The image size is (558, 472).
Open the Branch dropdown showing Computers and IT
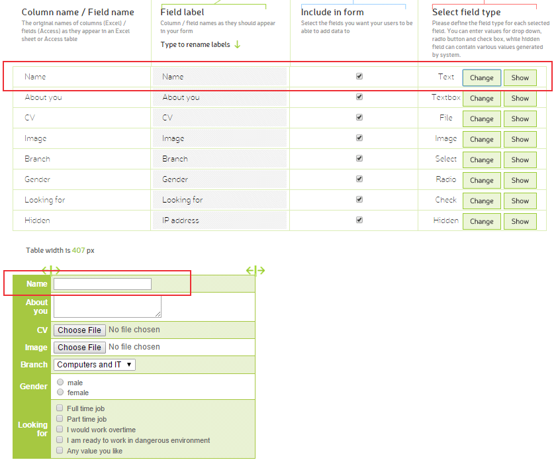point(94,364)
